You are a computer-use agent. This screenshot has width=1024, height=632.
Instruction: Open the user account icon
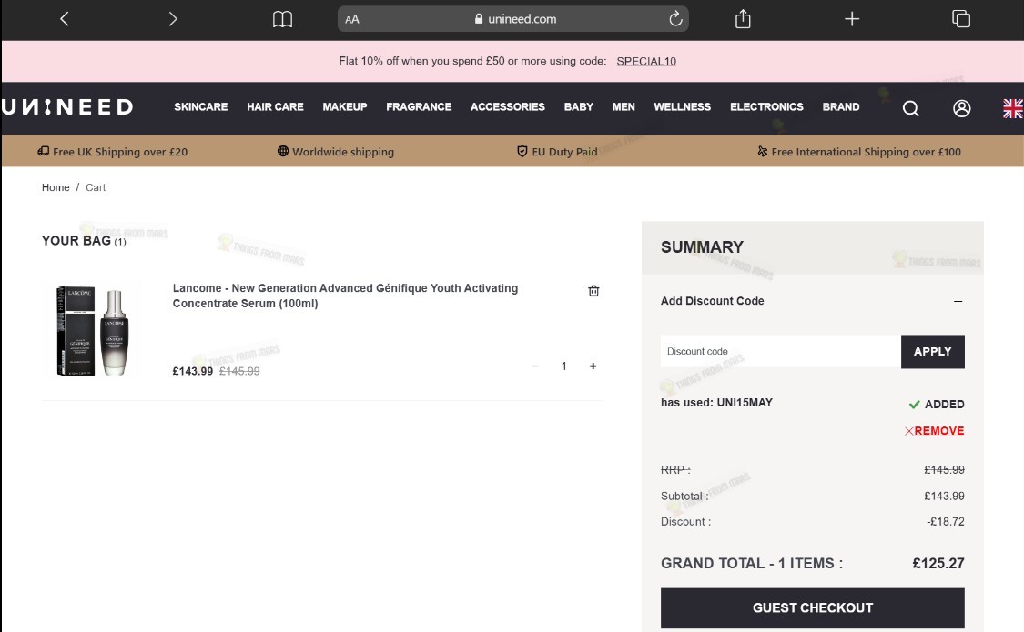(961, 108)
